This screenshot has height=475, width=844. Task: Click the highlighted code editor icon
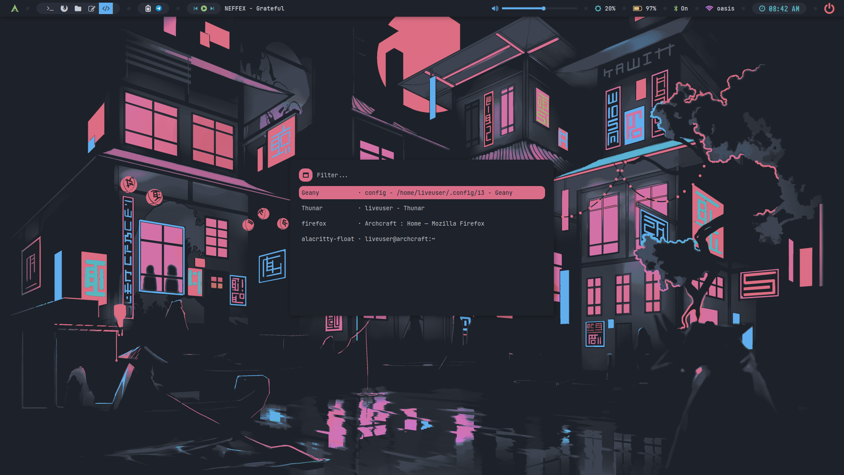click(106, 8)
